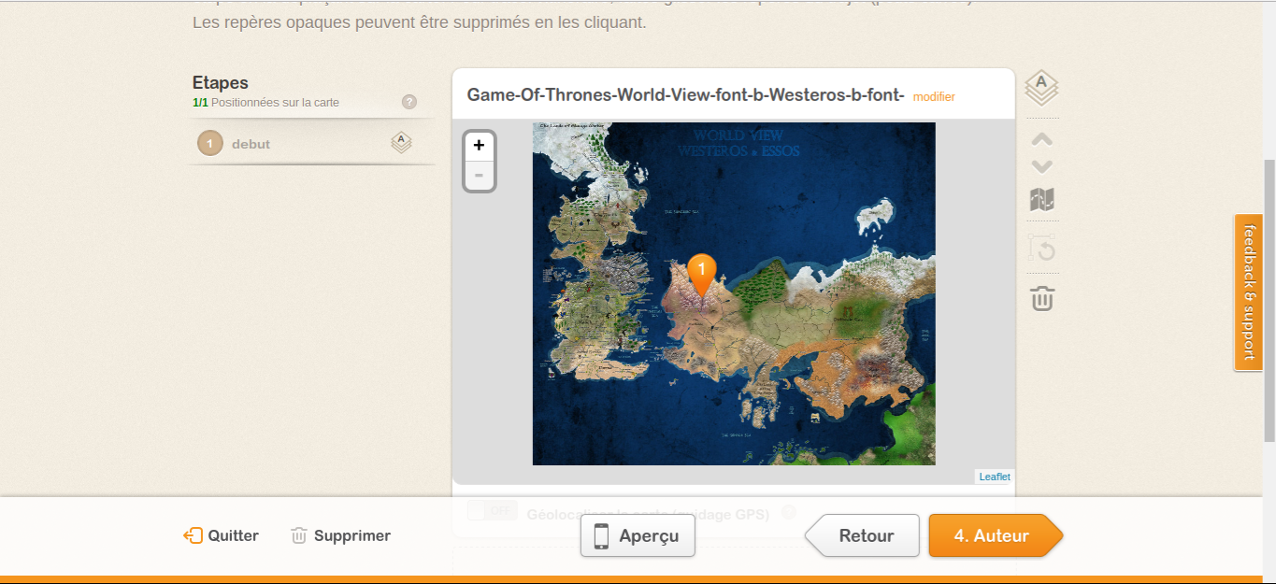Open the layers icon above right toolbar
Image resolution: width=1276 pixels, height=584 pixels.
[1042, 88]
